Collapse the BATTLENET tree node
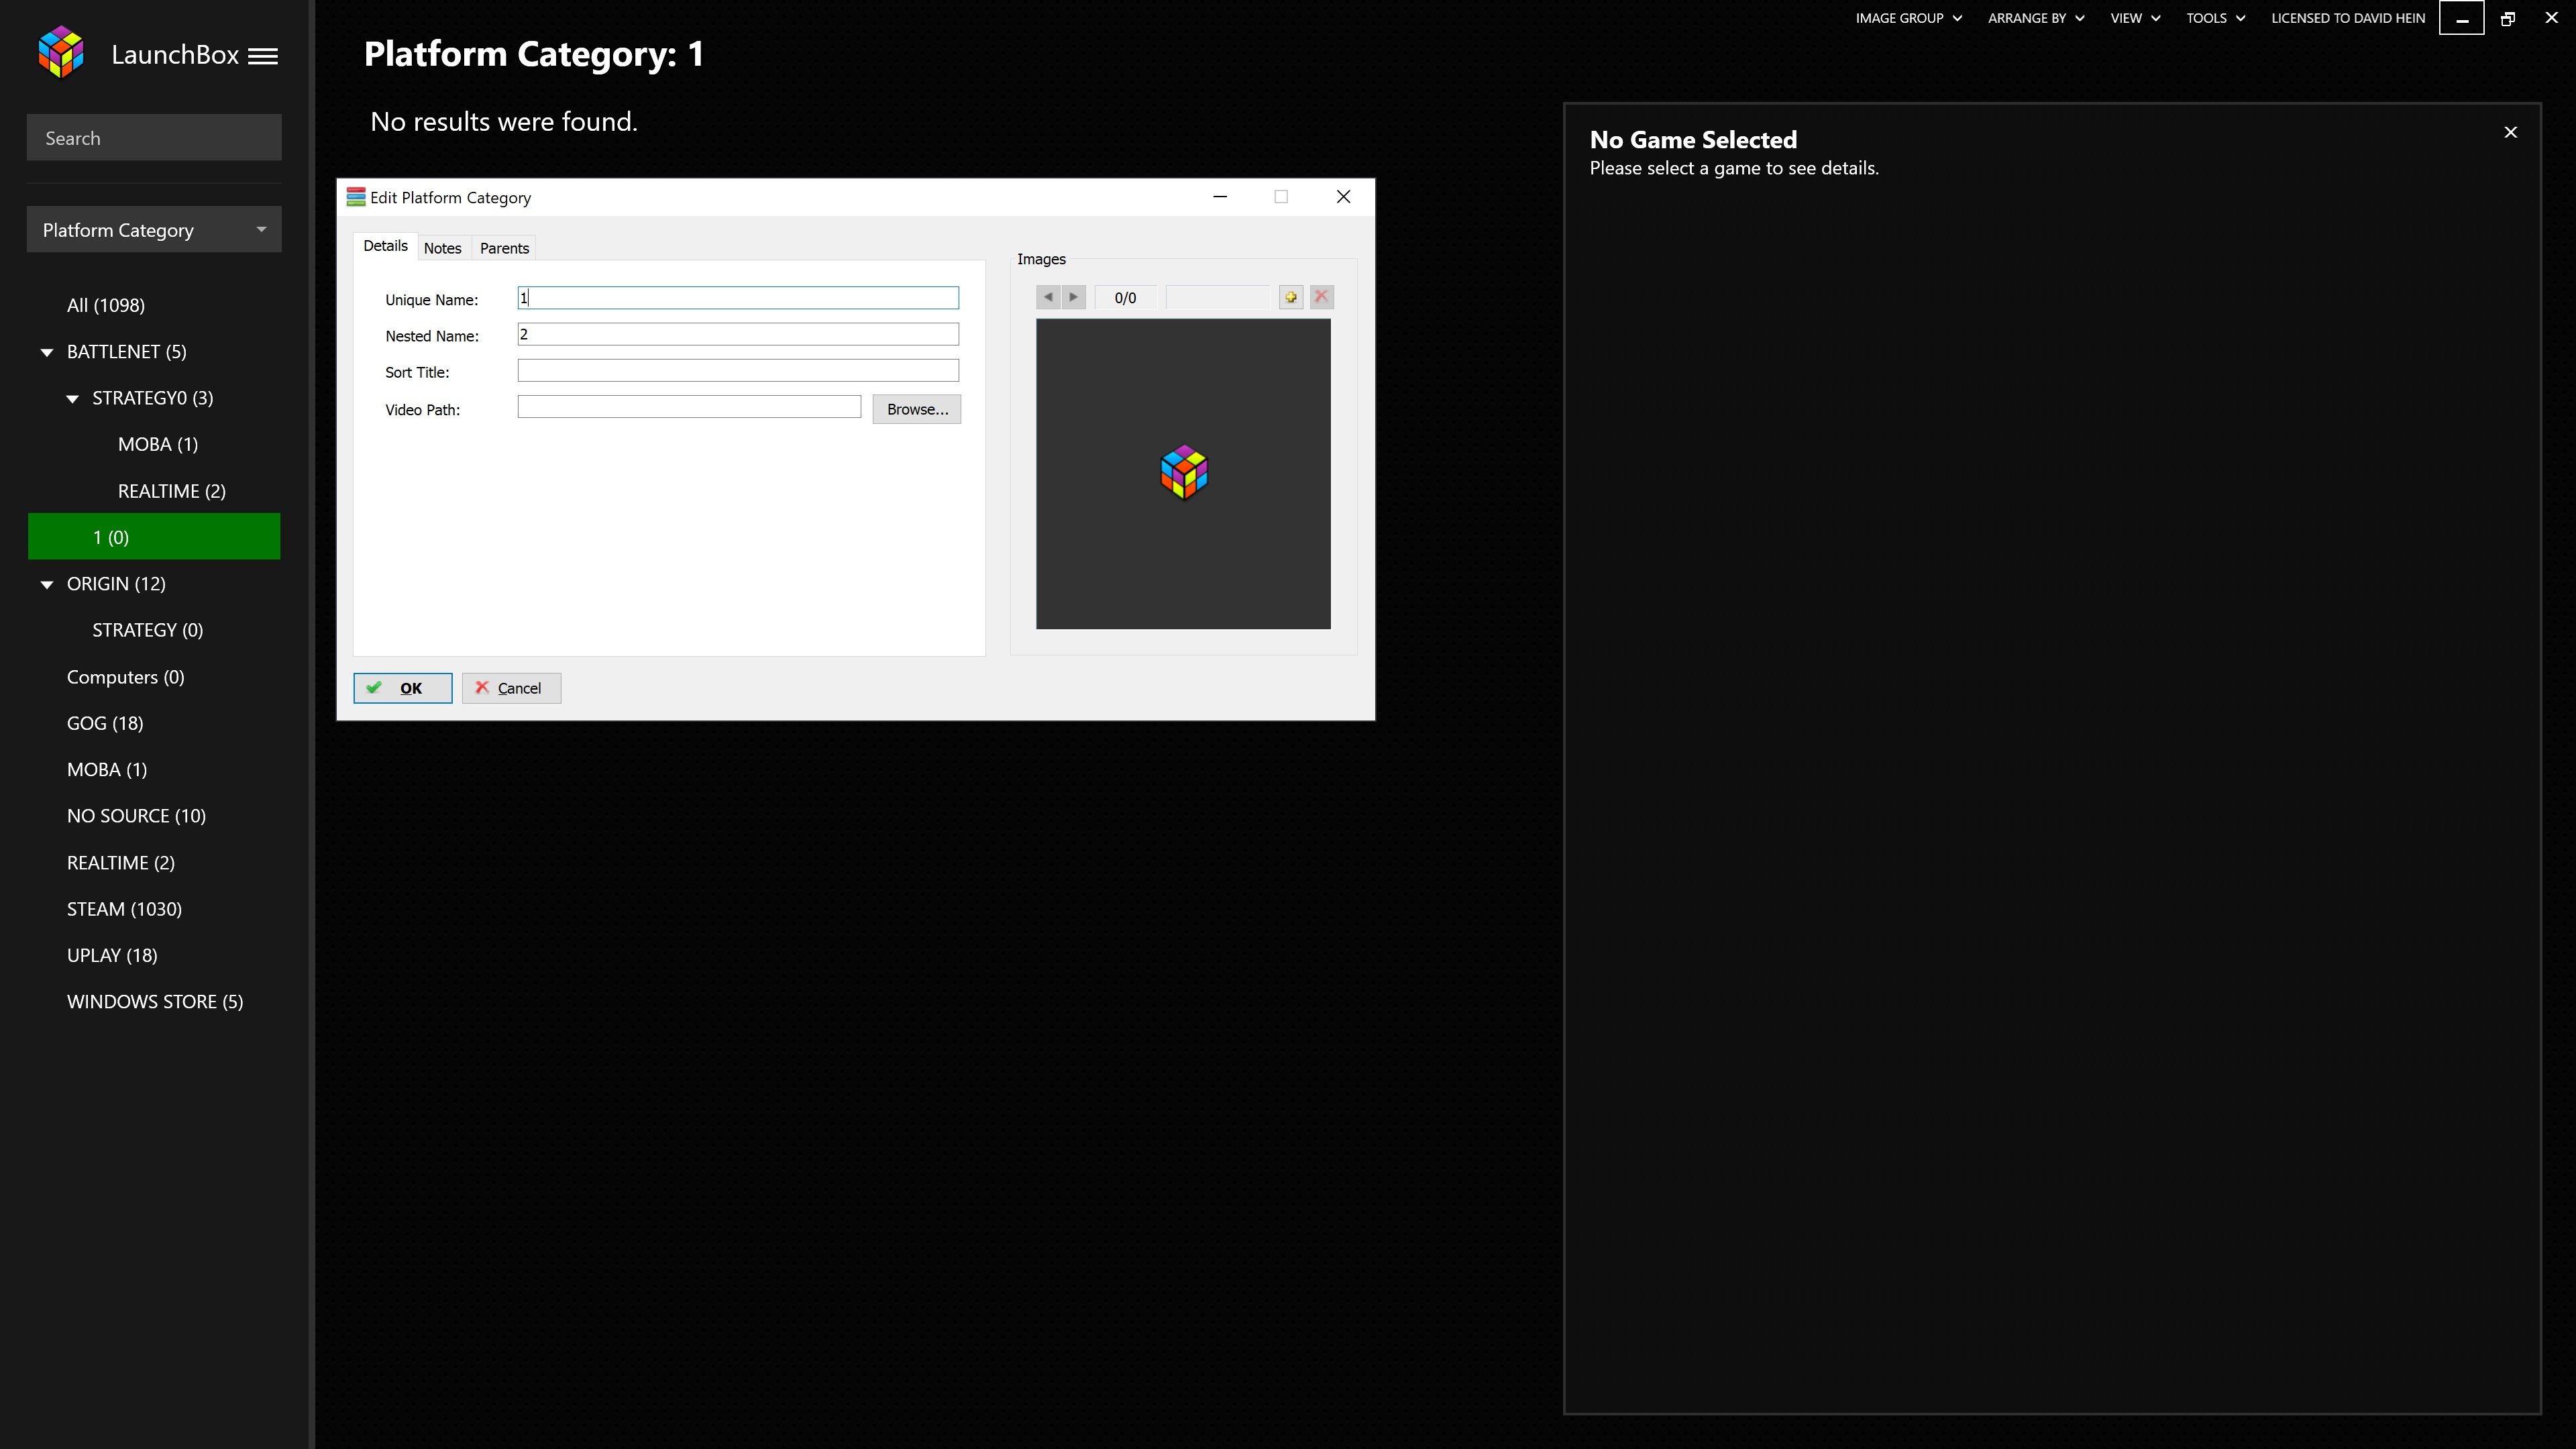Image resolution: width=2576 pixels, height=1449 pixels. click(x=47, y=352)
